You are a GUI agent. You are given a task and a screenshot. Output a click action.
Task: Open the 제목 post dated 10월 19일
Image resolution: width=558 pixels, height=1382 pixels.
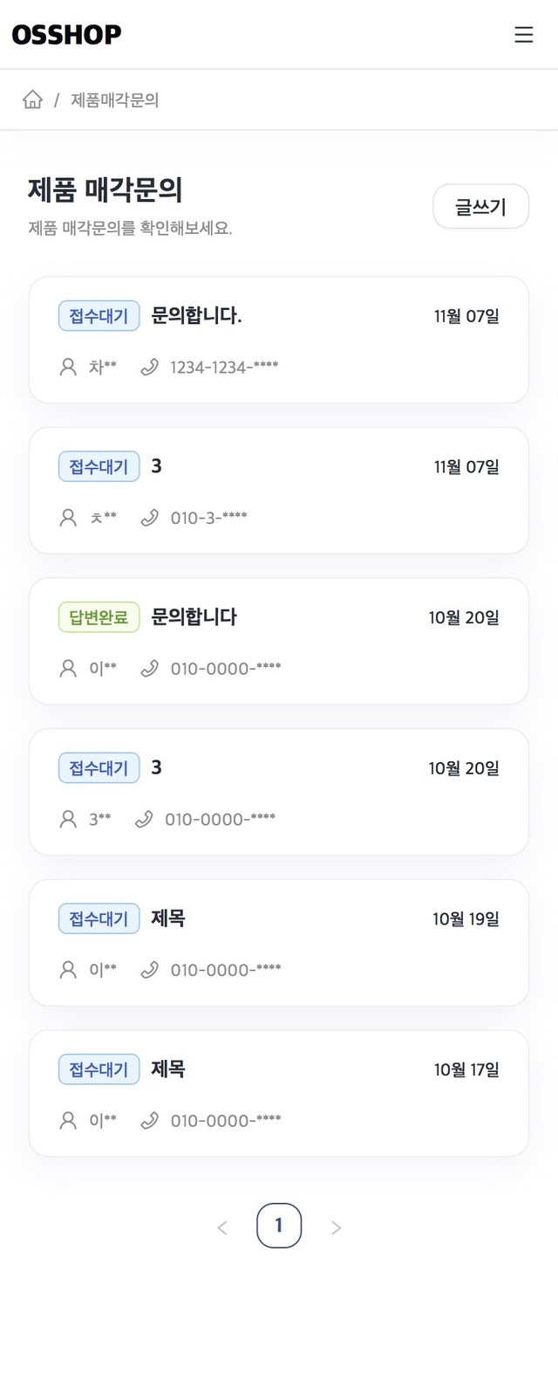click(x=168, y=918)
